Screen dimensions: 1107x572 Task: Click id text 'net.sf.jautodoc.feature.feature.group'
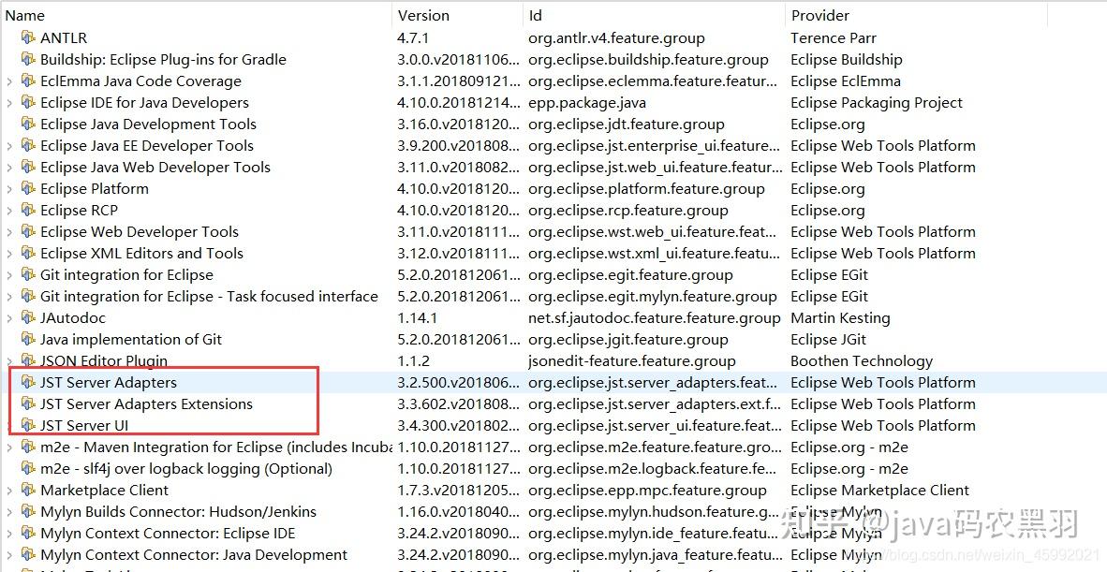(655, 318)
